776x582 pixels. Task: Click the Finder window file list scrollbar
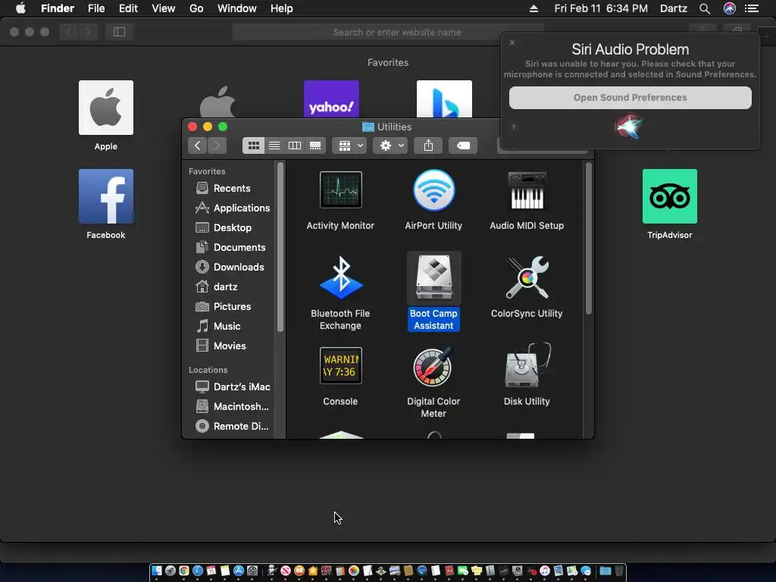click(x=588, y=238)
